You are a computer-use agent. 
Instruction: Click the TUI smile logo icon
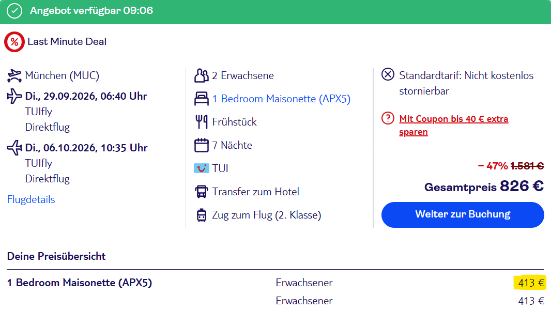click(202, 168)
